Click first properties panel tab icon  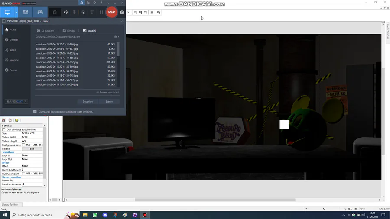3,120
